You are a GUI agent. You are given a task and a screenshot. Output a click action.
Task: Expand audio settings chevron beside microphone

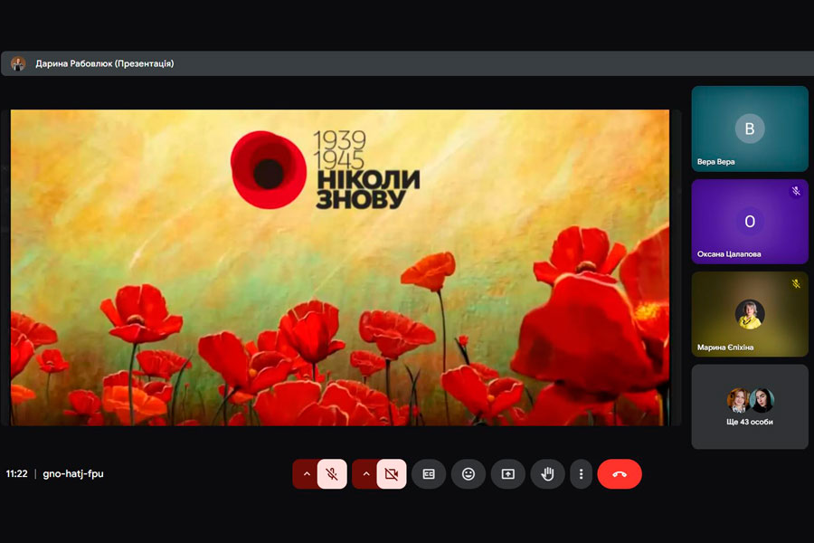pyautogui.click(x=306, y=474)
